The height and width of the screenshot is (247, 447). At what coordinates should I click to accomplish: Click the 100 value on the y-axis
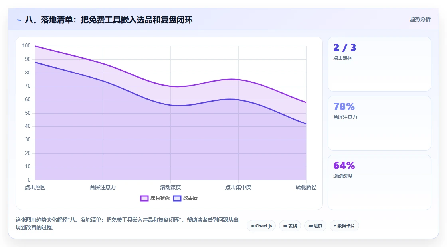pos(26,45)
